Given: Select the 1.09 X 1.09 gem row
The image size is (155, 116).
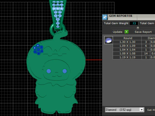Looking at the screenshot, I should click(134, 46).
